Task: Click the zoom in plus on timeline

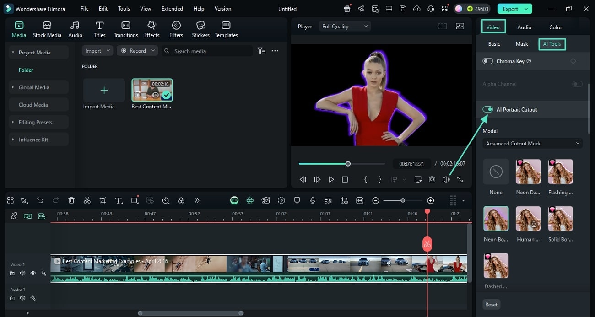Action: (x=430, y=200)
